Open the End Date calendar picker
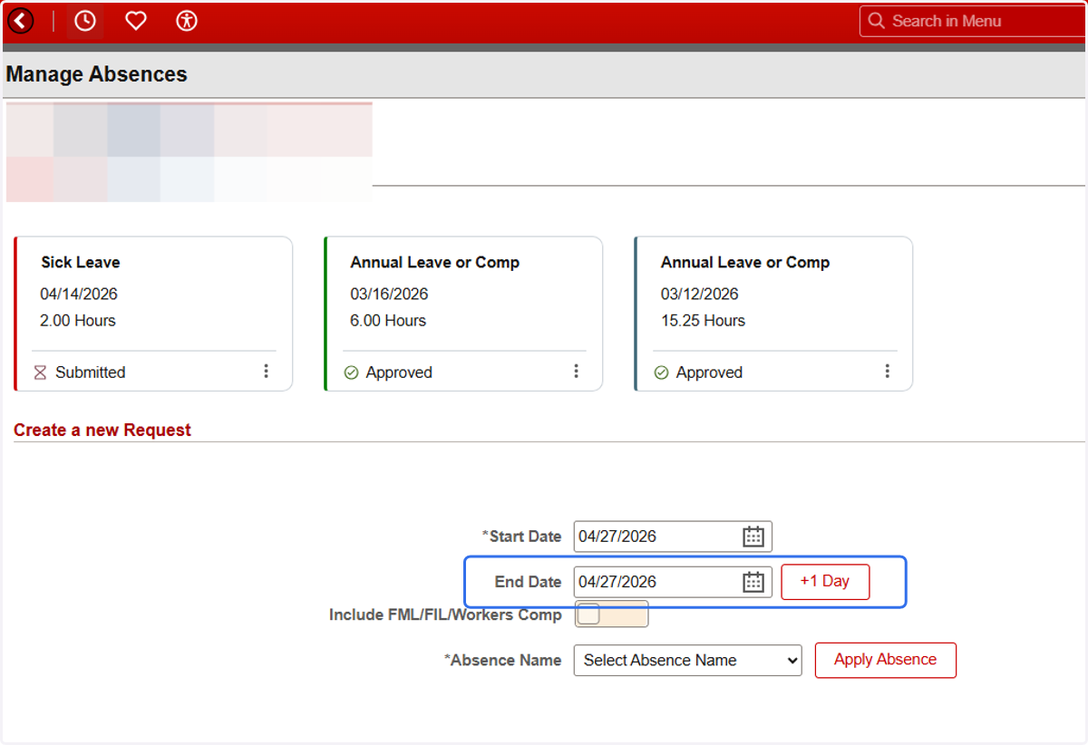 pos(753,582)
